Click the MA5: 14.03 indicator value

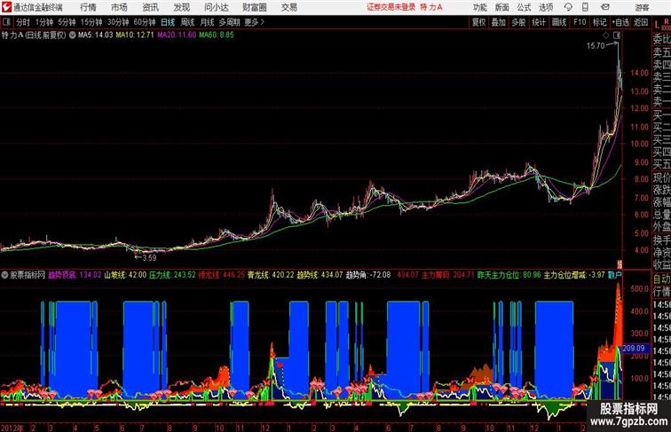click(95, 35)
